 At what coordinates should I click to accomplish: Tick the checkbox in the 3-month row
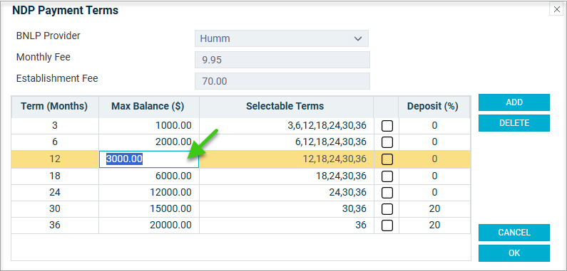[x=387, y=126]
